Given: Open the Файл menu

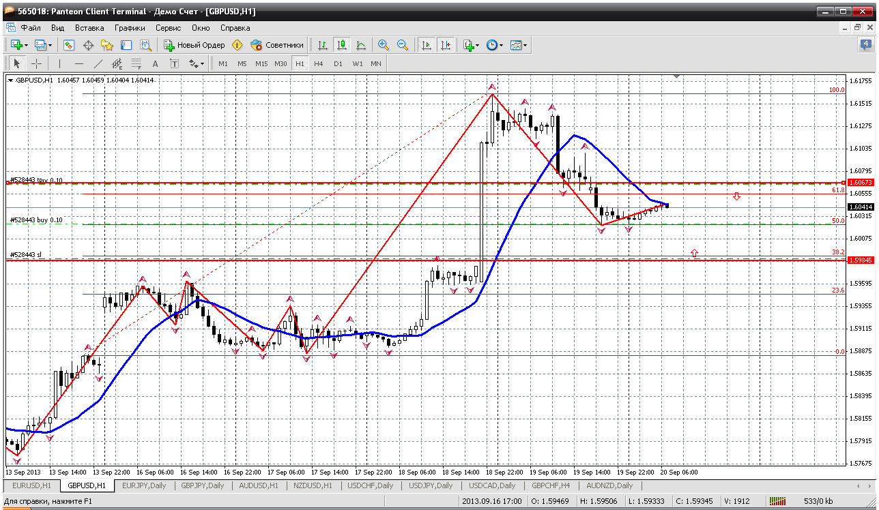Looking at the screenshot, I should [x=31, y=28].
